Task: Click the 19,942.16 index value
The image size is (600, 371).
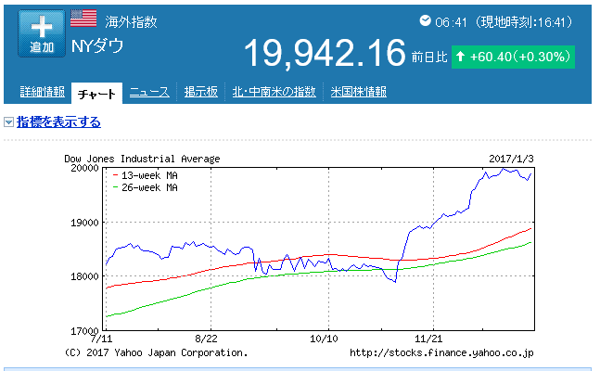Action: [325, 54]
